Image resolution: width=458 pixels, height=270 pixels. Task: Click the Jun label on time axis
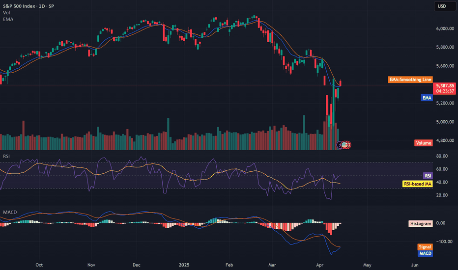tap(415, 265)
